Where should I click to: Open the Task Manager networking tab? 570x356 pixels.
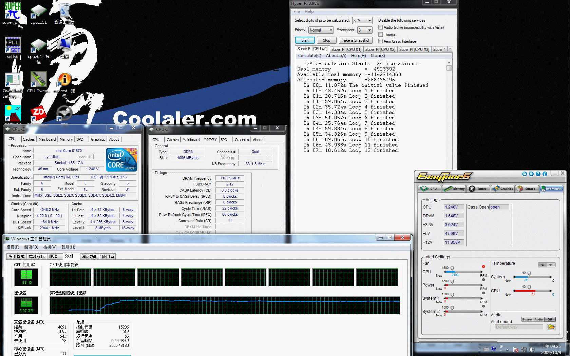pyautogui.click(x=90, y=257)
